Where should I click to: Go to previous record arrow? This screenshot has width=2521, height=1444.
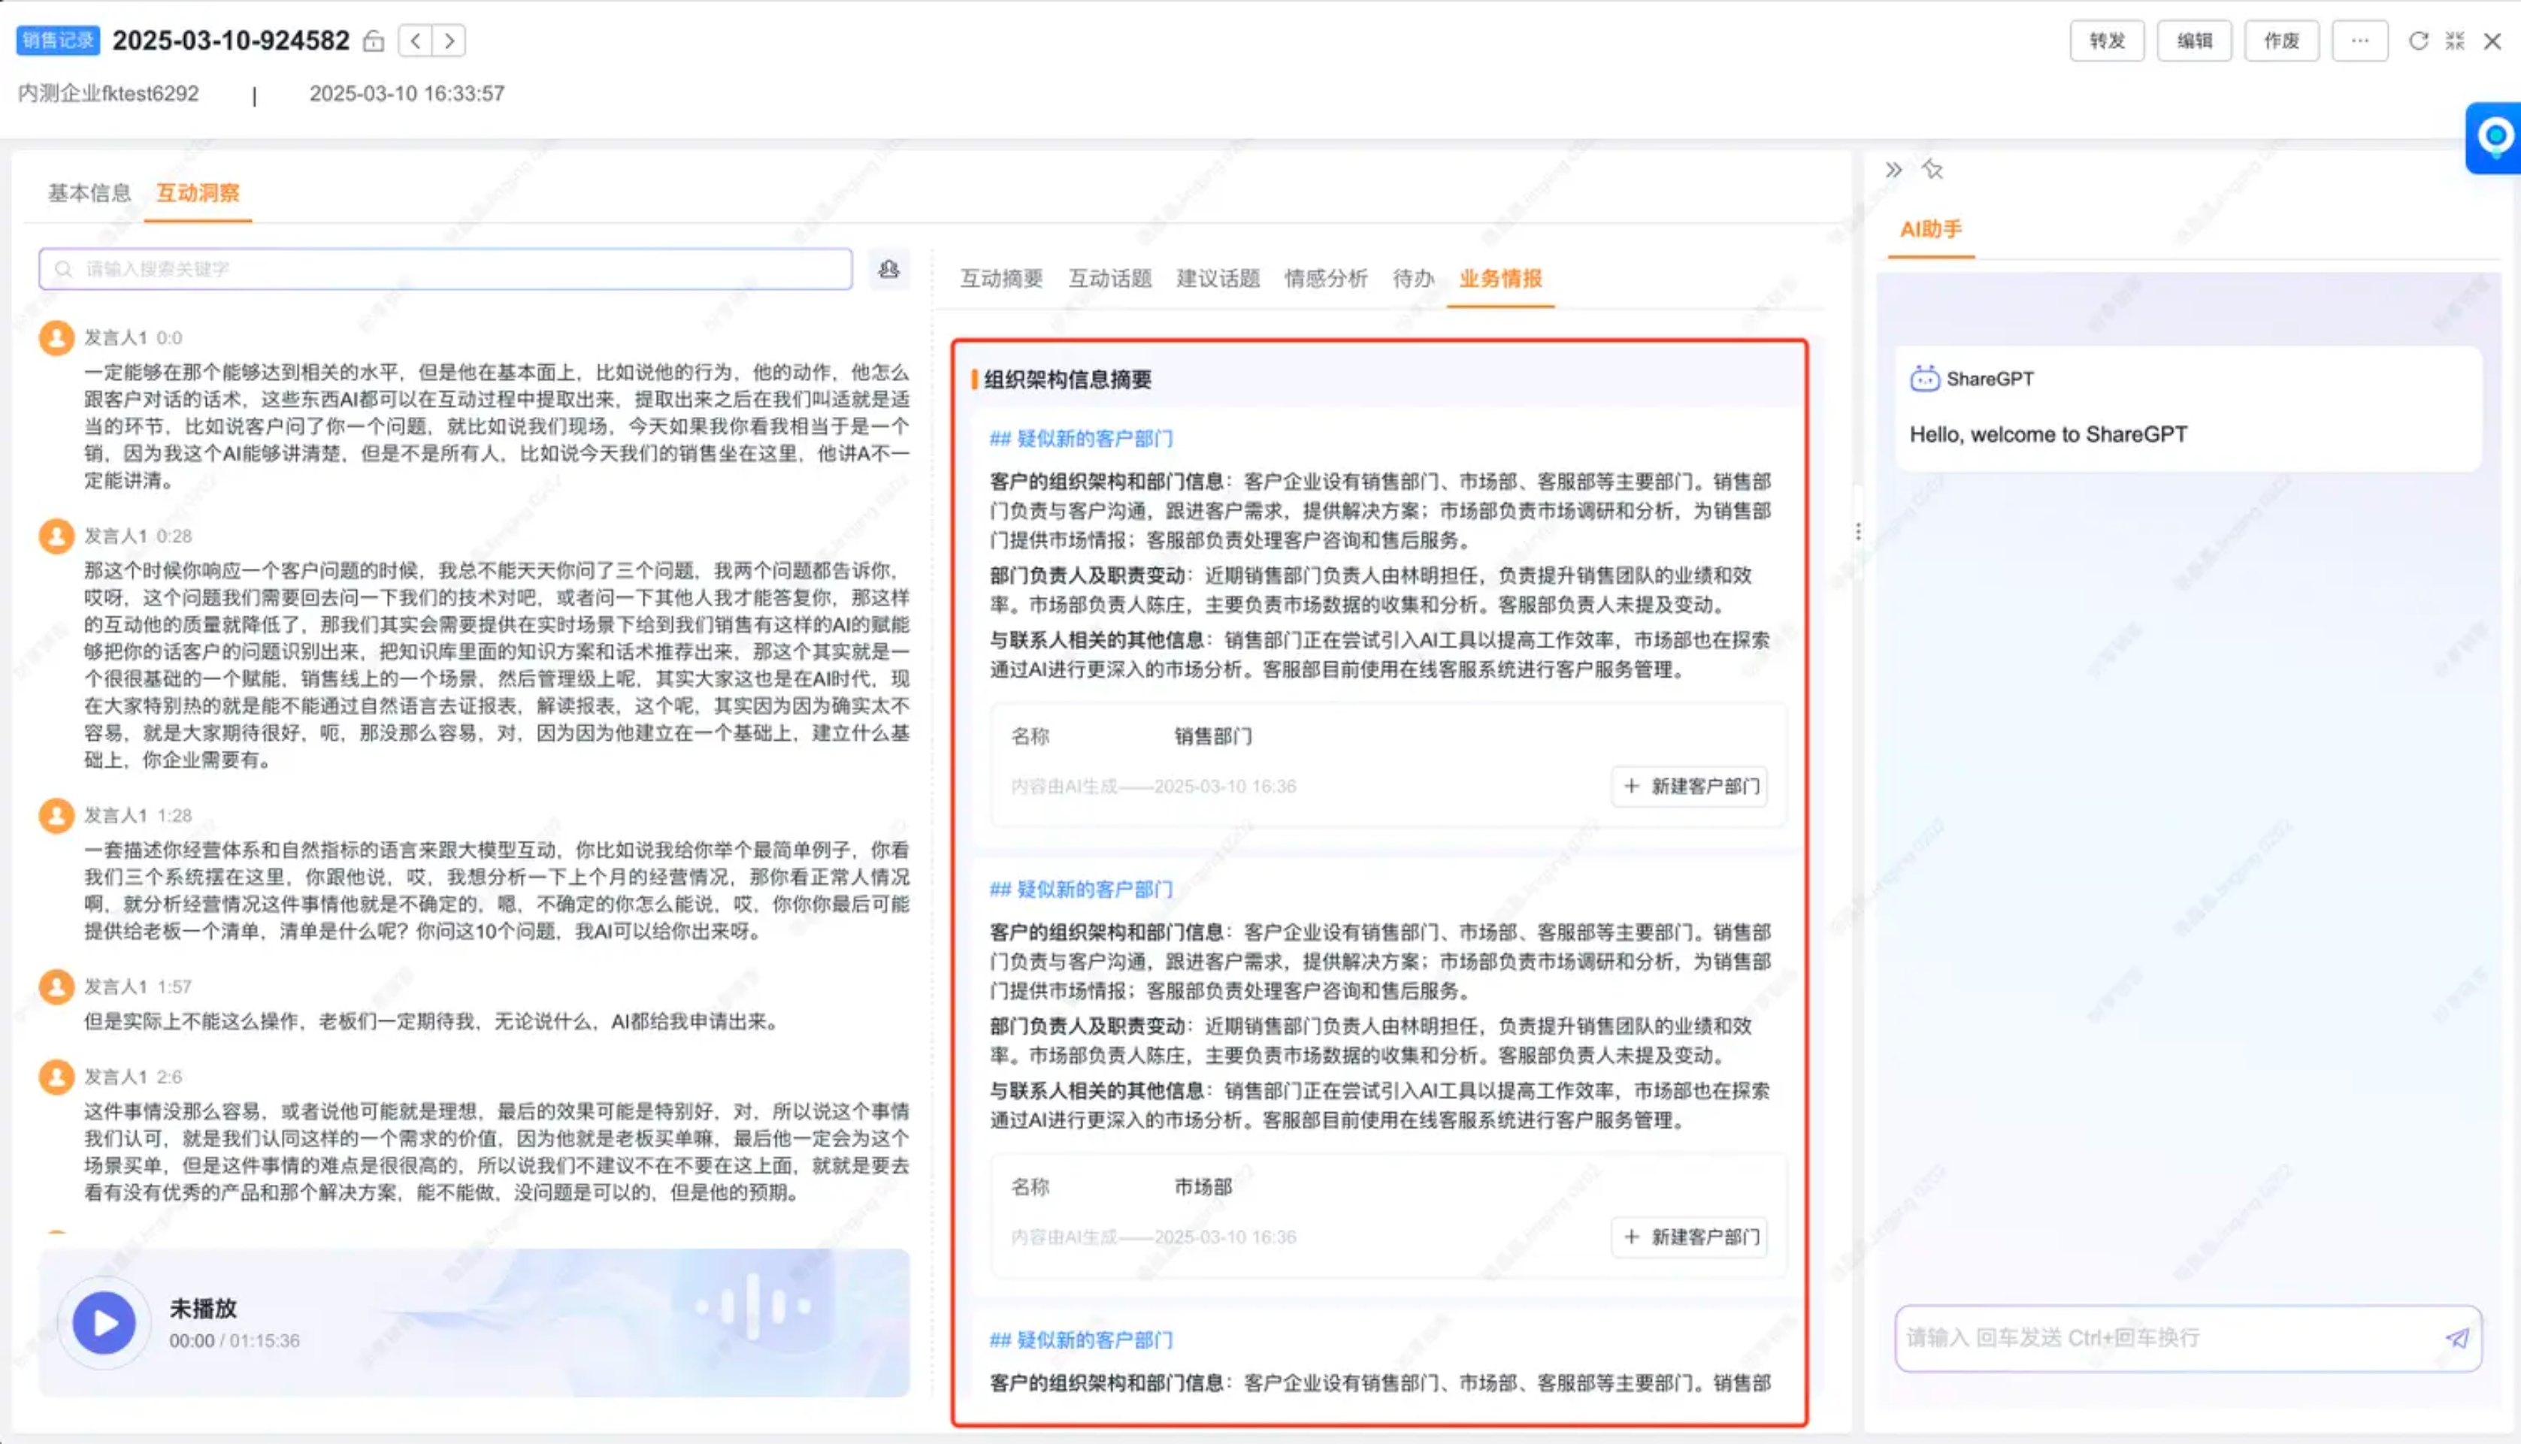pos(416,41)
